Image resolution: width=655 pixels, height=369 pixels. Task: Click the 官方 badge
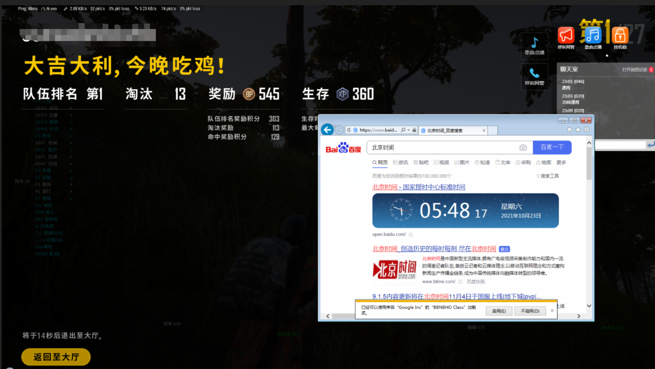pyautogui.click(x=504, y=249)
